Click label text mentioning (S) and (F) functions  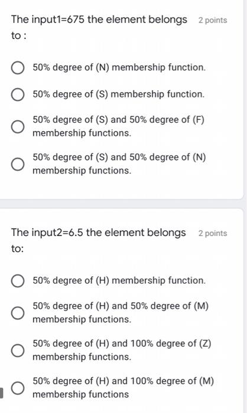(119, 126)
